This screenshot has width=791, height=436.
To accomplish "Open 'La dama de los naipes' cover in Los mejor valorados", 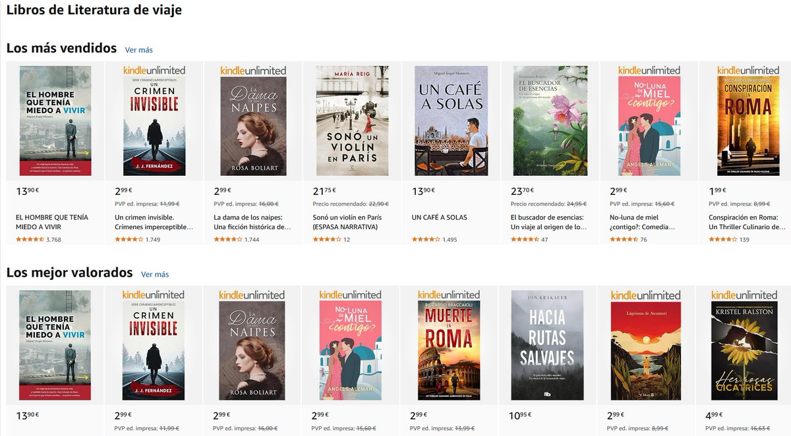I will click(252, 351).
